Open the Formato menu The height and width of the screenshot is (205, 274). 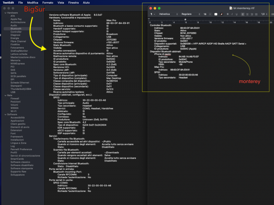(48, 2)
